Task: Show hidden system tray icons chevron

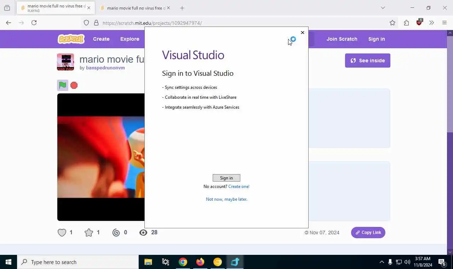Action: point(382,262)
